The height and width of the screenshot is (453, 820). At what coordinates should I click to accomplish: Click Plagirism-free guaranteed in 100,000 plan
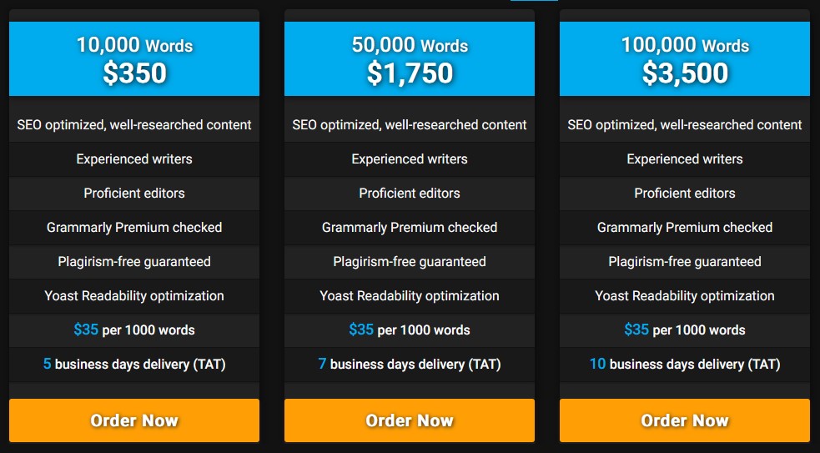click(x=685, y=262)
